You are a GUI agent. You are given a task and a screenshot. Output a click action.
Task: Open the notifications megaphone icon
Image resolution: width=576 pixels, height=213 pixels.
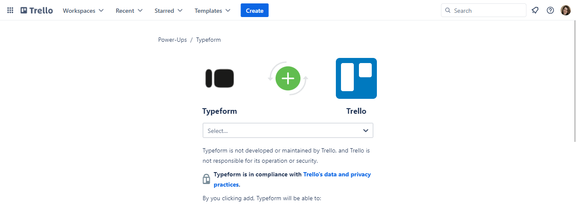(535, 11)
